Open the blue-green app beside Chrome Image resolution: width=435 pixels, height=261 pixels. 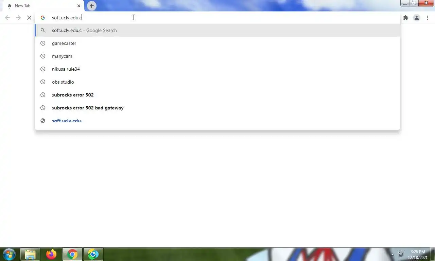coord(93,254)
